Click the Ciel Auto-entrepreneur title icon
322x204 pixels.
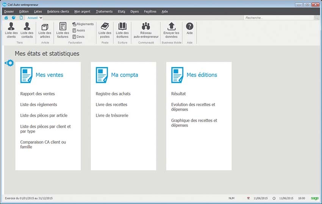pyautogui.click(x=5, y=5)
